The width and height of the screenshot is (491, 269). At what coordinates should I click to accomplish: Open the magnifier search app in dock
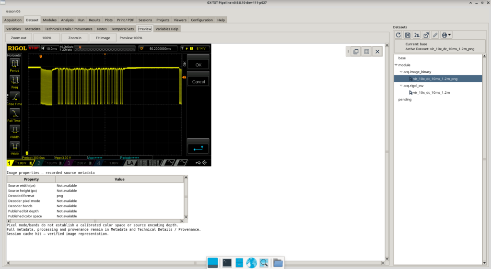pos(264,263)
